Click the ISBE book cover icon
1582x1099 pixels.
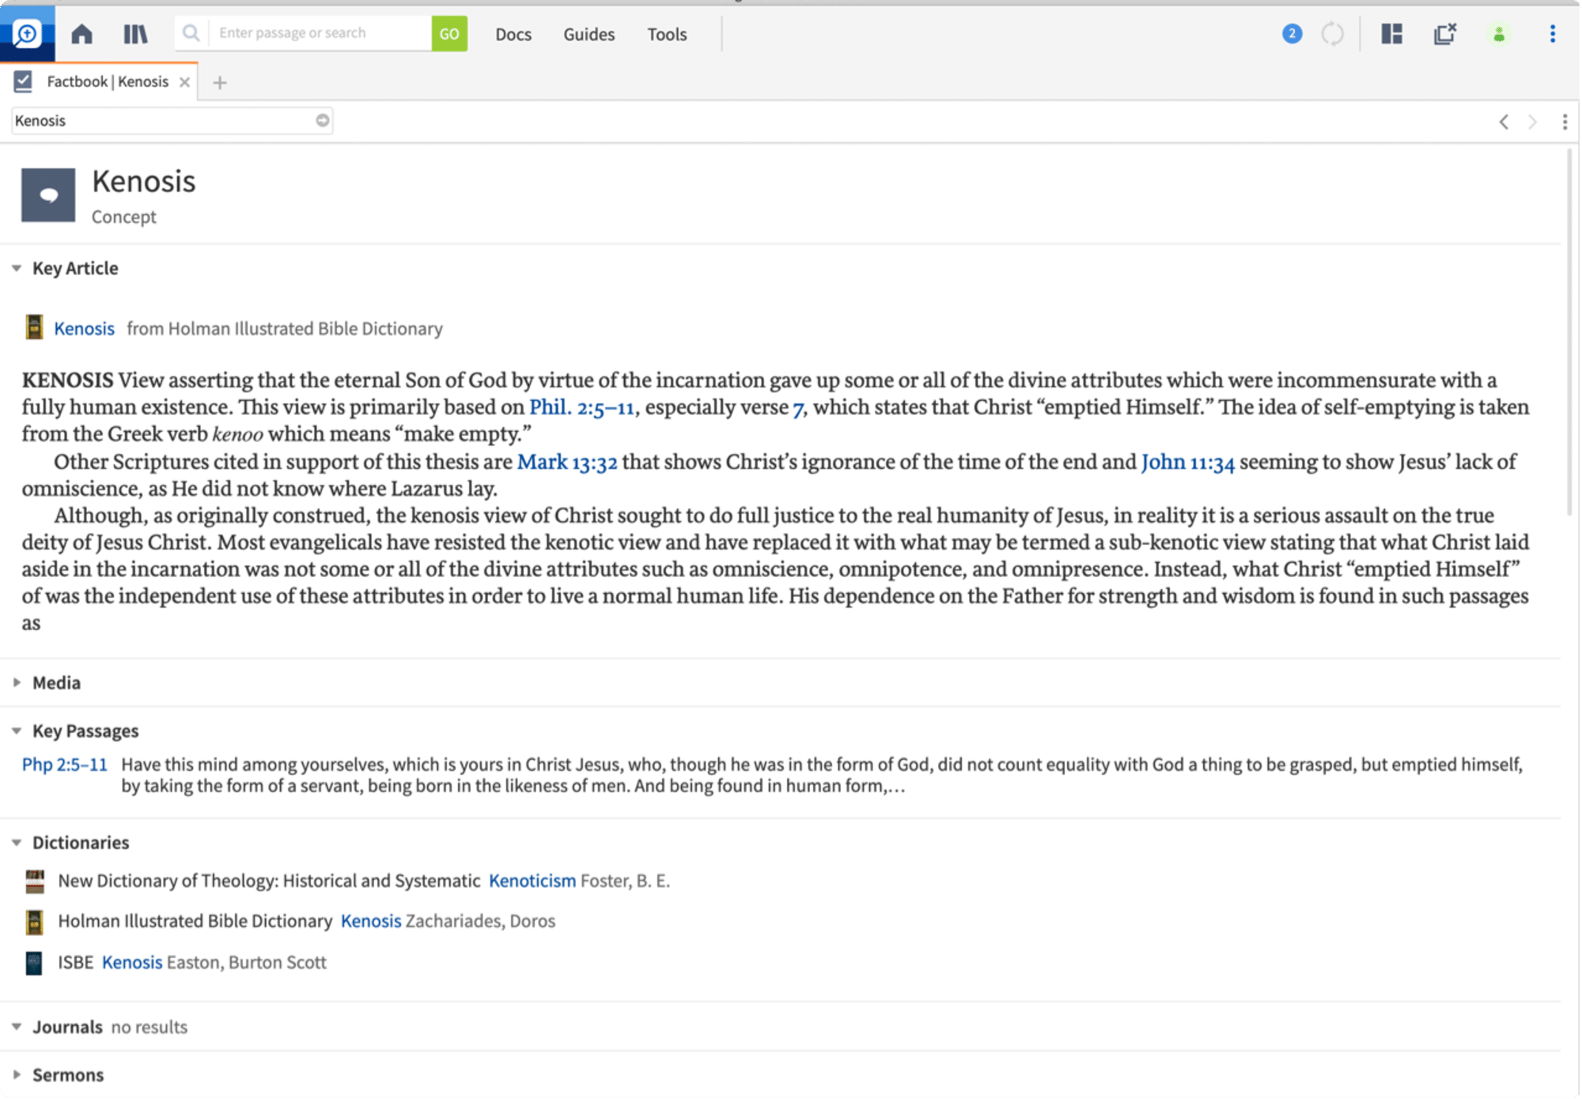(33, 963)
